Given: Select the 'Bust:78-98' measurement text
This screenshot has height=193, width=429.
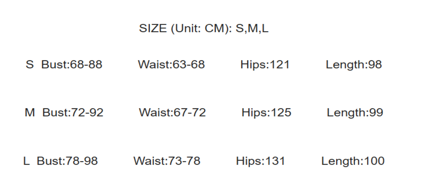Looking at the screenshot, I should pos(67,161).
